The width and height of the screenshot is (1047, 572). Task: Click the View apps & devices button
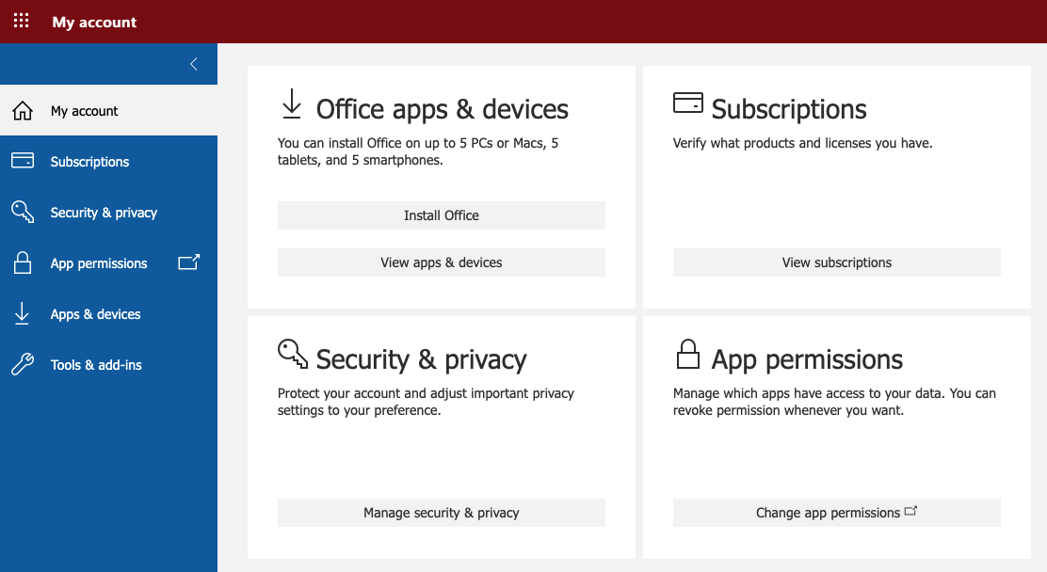click(441, 262)
